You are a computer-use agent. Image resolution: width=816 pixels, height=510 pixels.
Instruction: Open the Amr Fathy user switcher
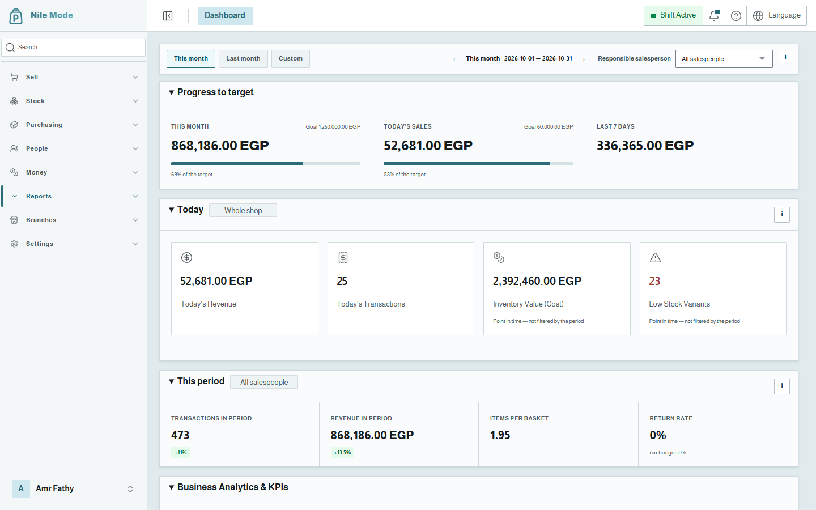pos(74,488)
